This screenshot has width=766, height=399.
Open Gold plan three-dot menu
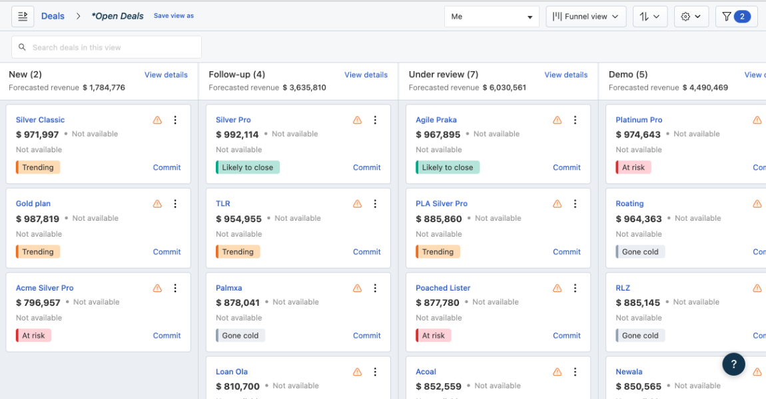pyautogui.click(x=175, y=204)
